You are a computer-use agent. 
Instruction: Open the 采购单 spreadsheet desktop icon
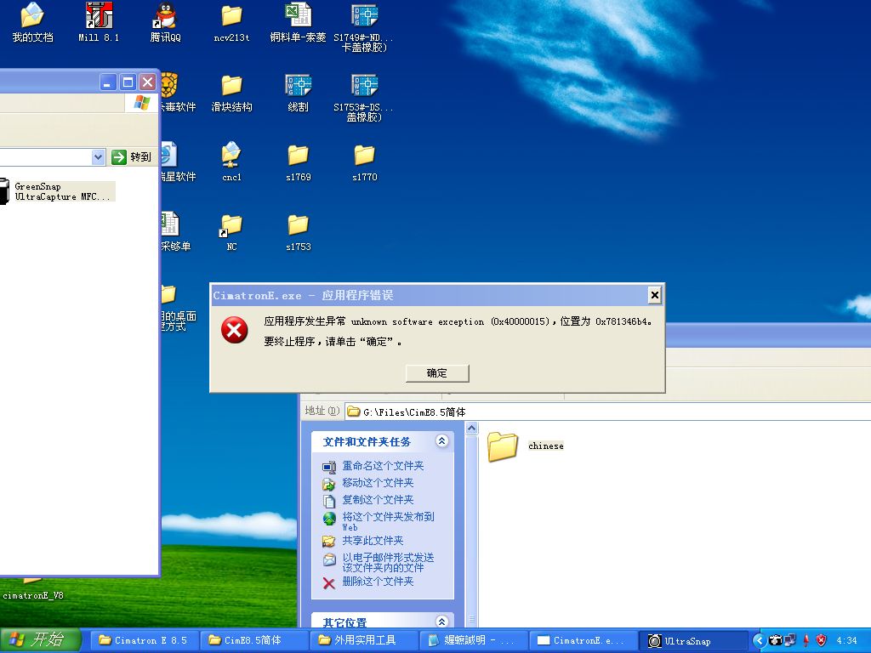(x=174, y=232)
